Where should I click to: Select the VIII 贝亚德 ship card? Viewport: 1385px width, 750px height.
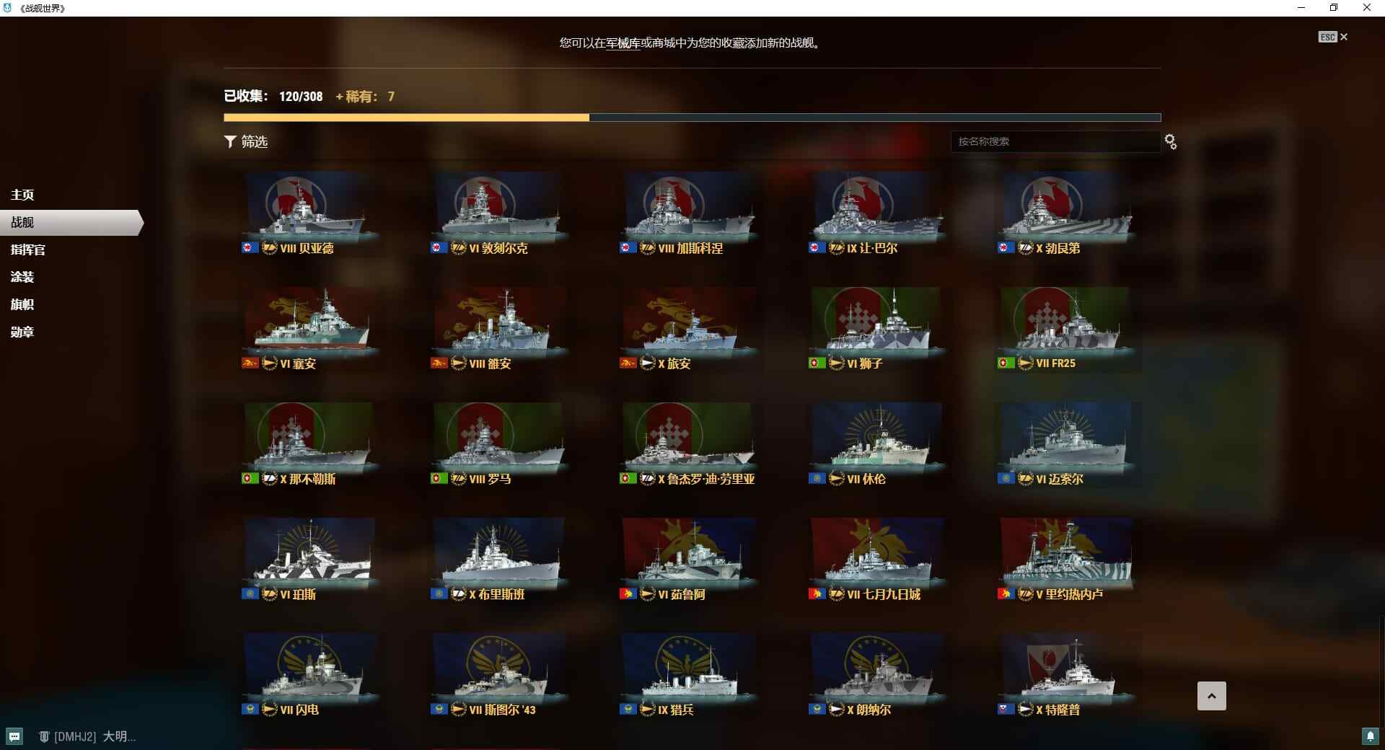point(309,214)
